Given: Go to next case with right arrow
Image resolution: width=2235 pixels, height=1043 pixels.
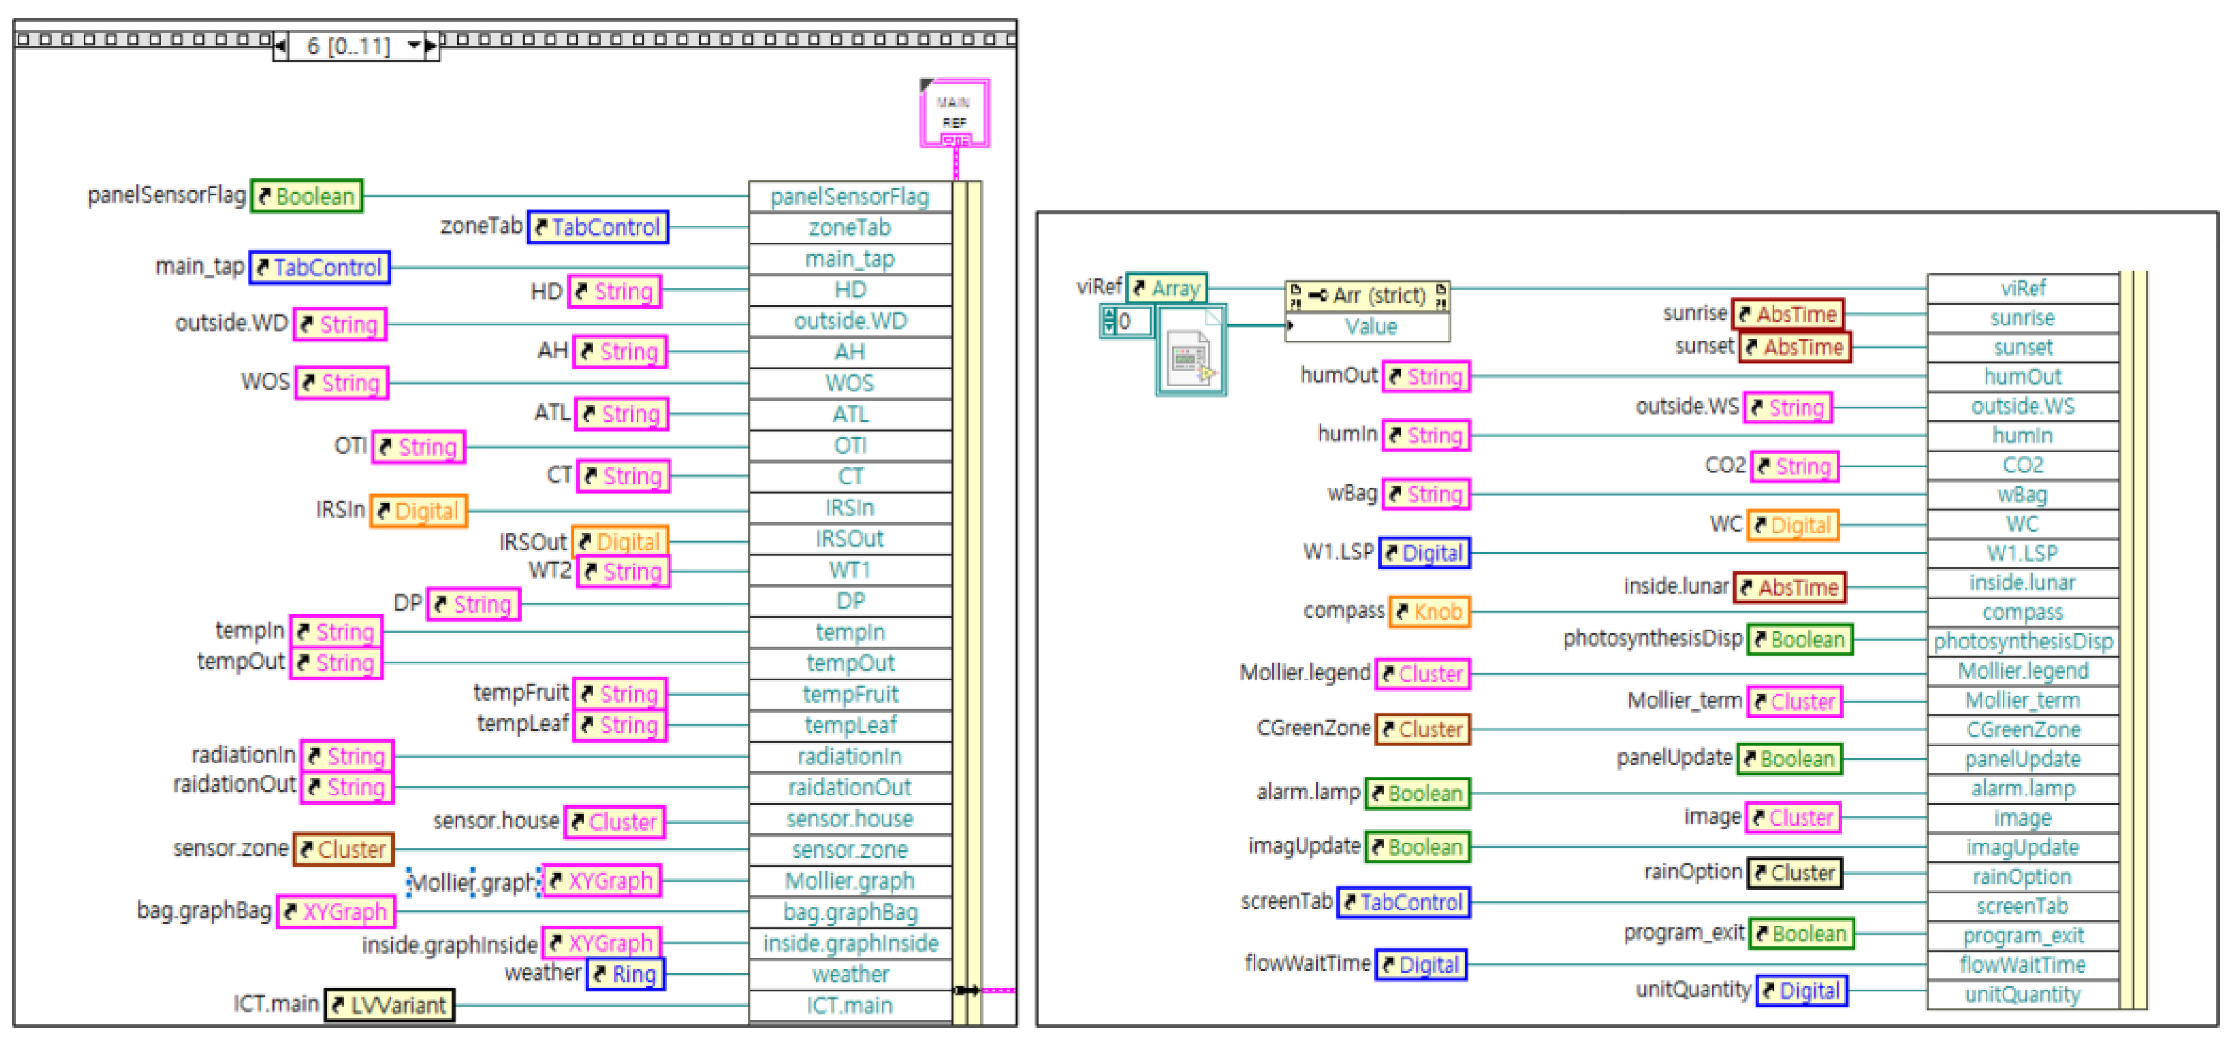Looking at the screenshot, I should 431,45.
